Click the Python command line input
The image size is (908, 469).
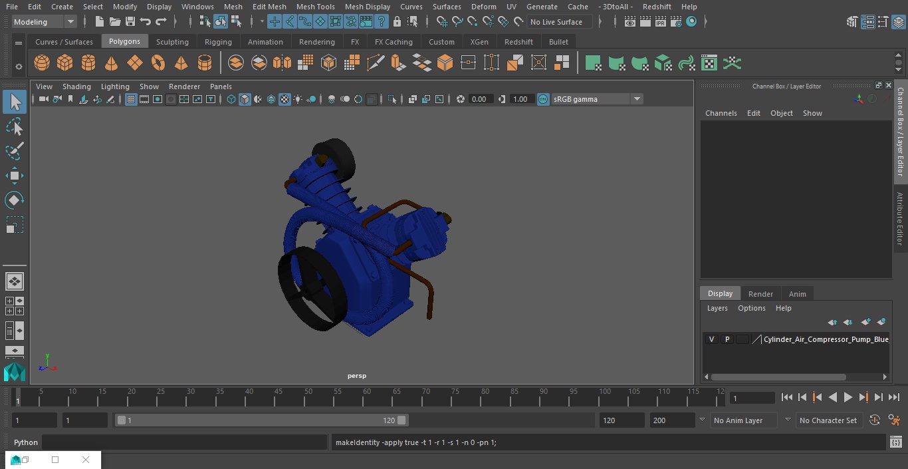pyautogui.click(x=185, y=442)
